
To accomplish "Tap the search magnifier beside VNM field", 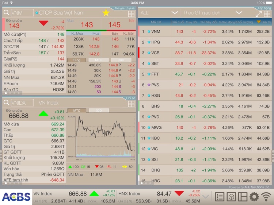I will tap(6, 12).
